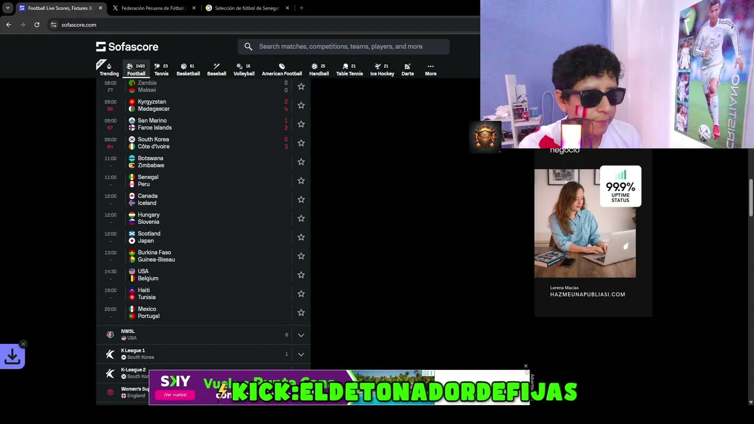This screenshot has width=754, height=424.
Task: View site information icon in address bar
Action: click(54, 25)
